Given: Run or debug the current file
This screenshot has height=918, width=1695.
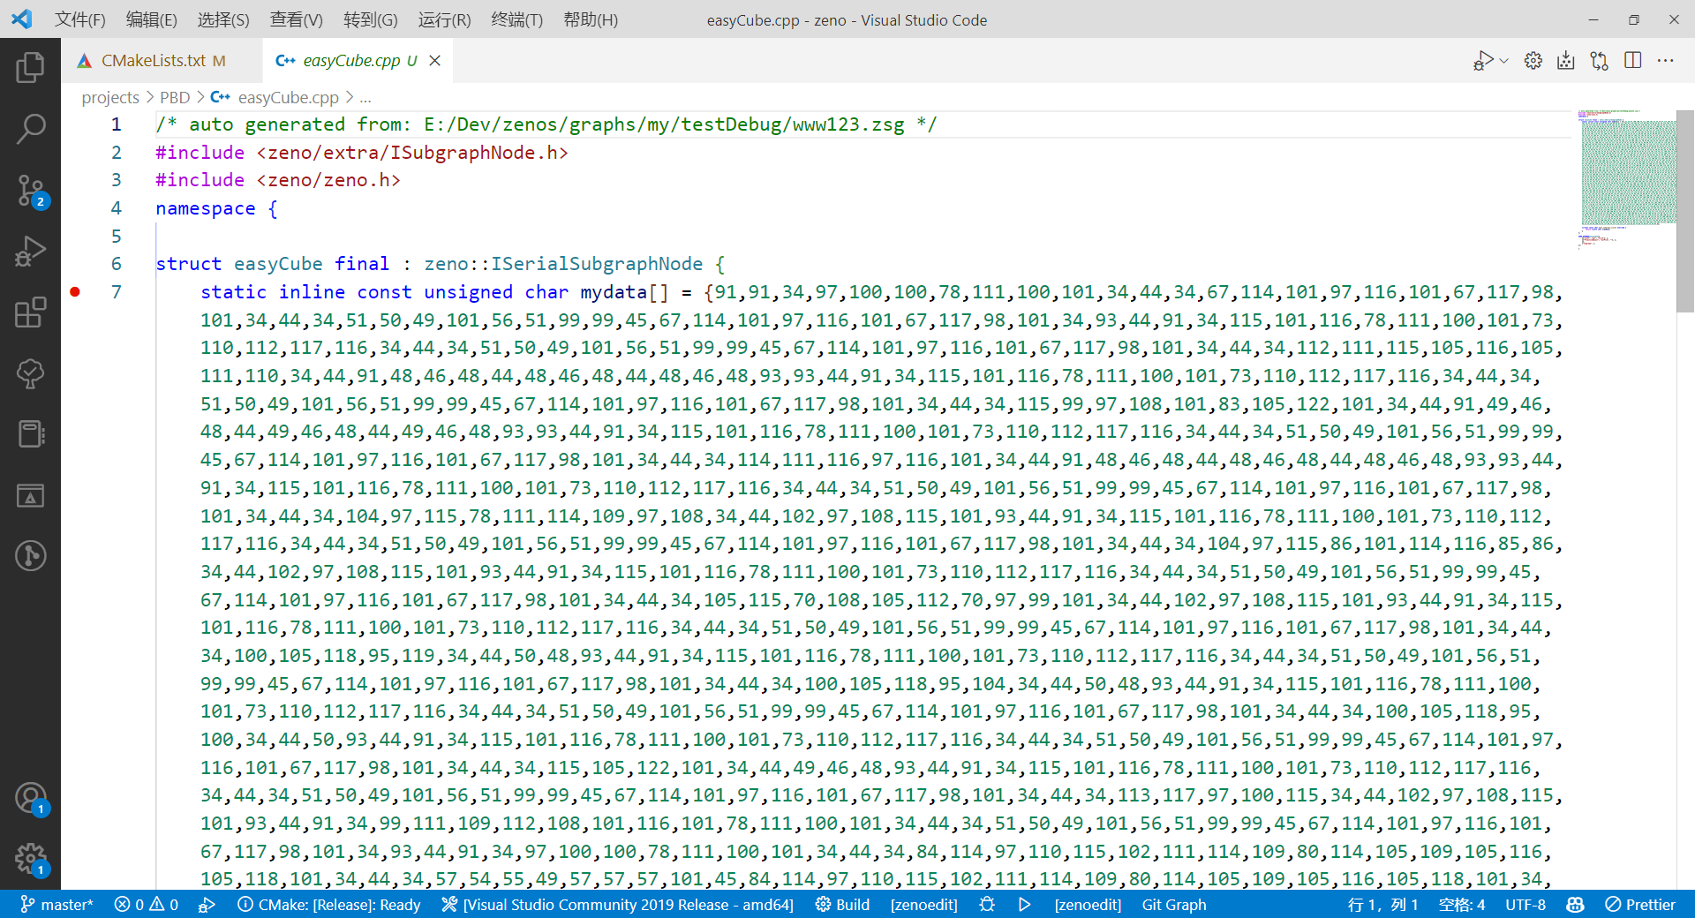Looking at the screenshot, I should [x=1483, y=60].
